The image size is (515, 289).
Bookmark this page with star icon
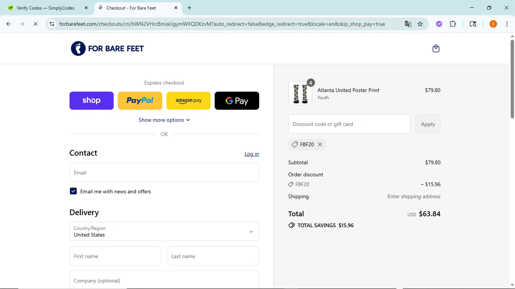click(x=420, y=24)
